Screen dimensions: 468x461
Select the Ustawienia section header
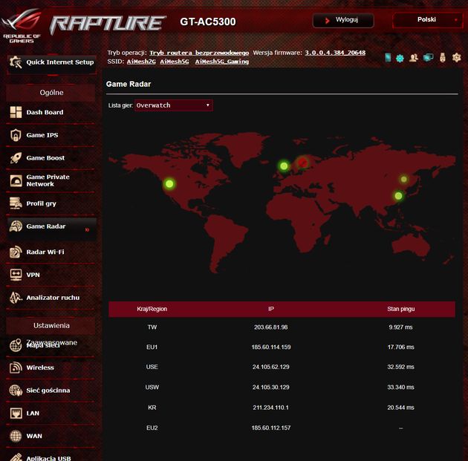coord(51,326)
